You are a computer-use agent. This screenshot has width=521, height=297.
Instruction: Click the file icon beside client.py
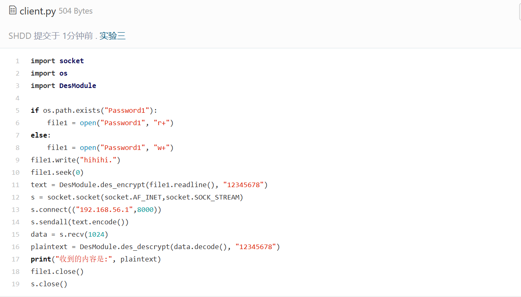click(13, 10)
